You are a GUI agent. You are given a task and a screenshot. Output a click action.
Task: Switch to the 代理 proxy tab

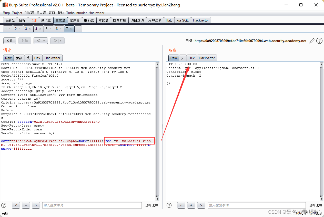tap(33, 20)
